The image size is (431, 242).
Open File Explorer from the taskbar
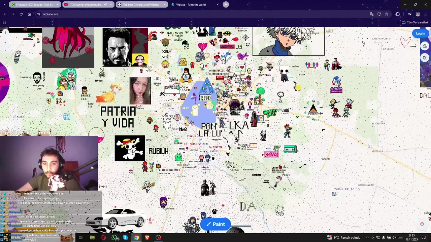92,238
